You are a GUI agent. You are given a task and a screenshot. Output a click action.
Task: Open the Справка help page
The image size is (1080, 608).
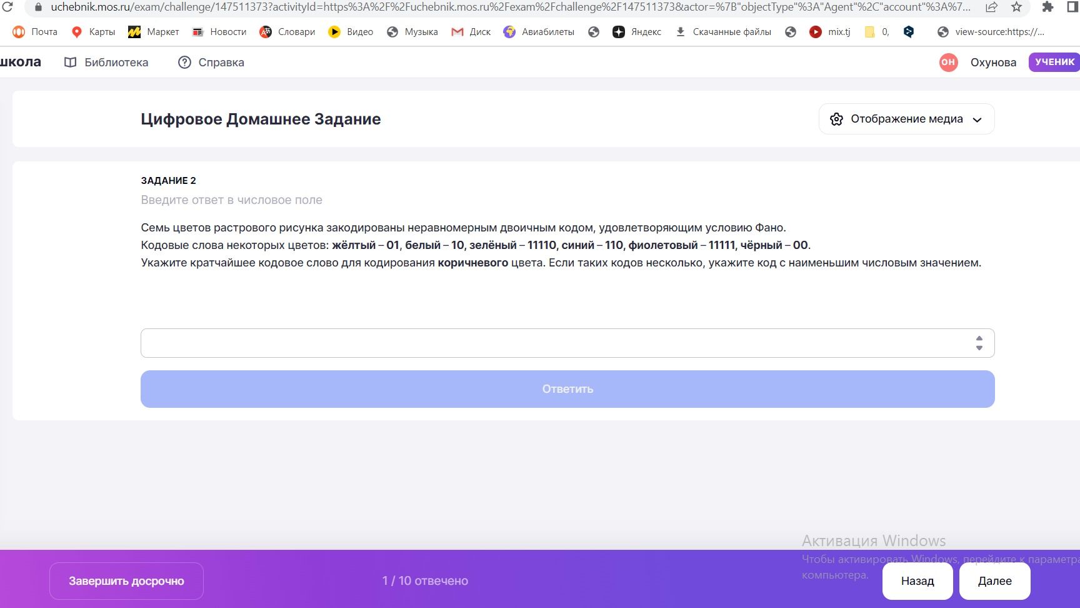tap(211, 63)
